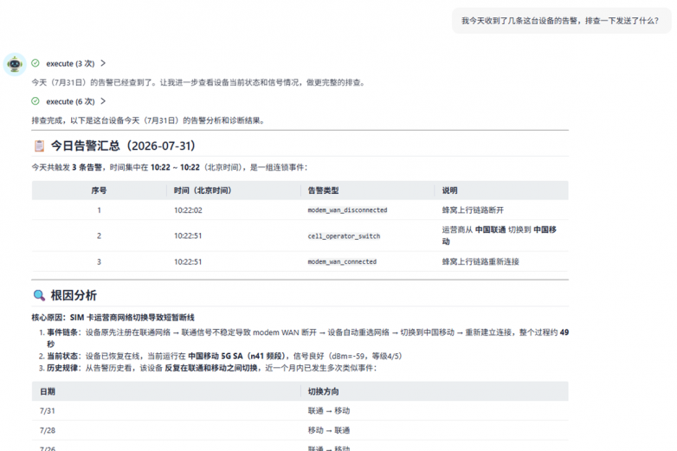The image size is (677, 451).
Task: Select the cell_operator_switch cell
Action: point(344,236)
